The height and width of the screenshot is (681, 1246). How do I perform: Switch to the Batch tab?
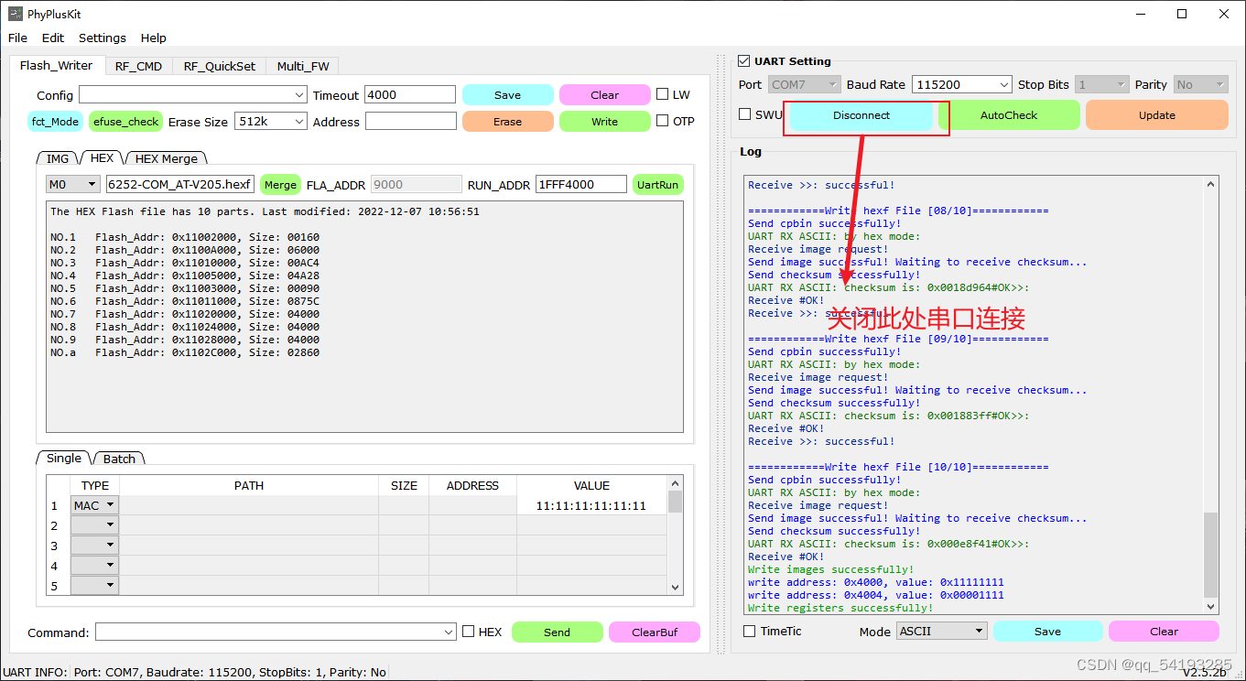[119, 459]
